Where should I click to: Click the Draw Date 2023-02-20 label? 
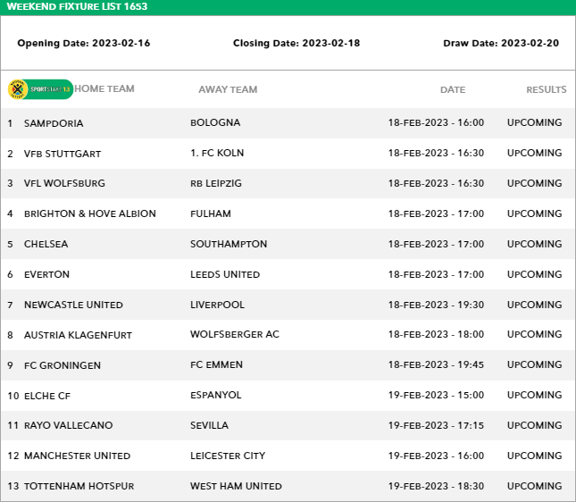point(501,43)
